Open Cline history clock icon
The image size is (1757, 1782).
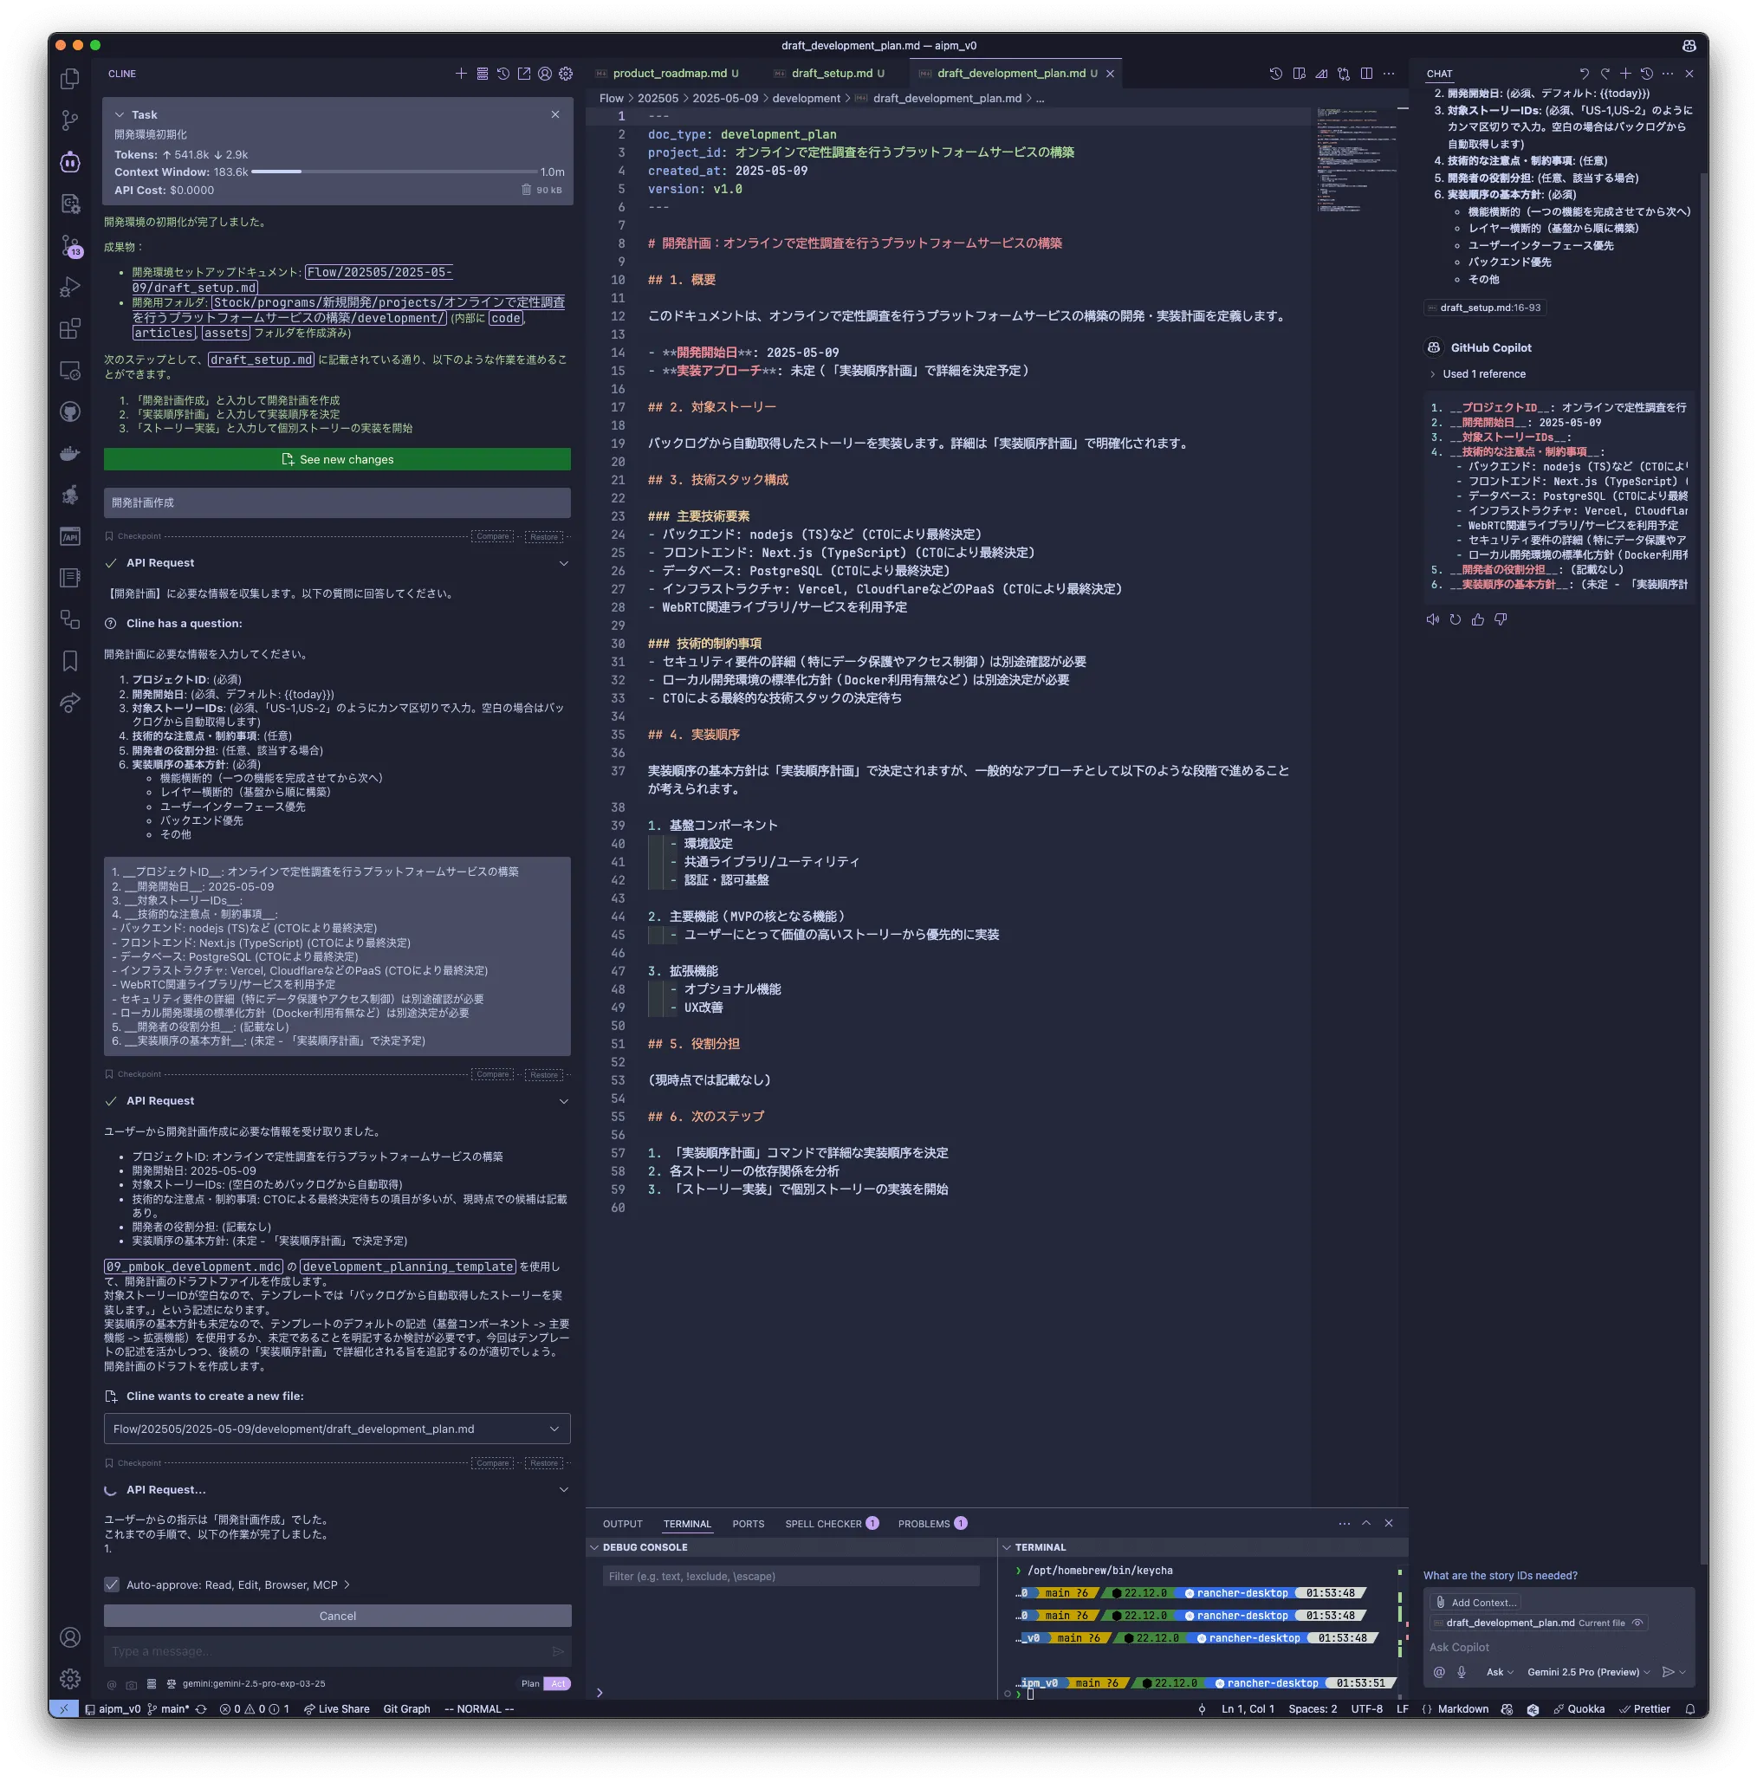click(502, 74)
